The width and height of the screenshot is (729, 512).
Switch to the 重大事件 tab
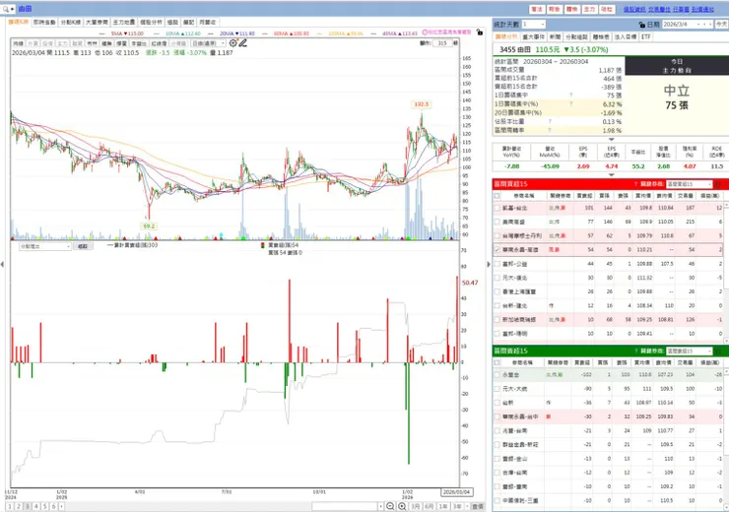[x=533, y=36]
